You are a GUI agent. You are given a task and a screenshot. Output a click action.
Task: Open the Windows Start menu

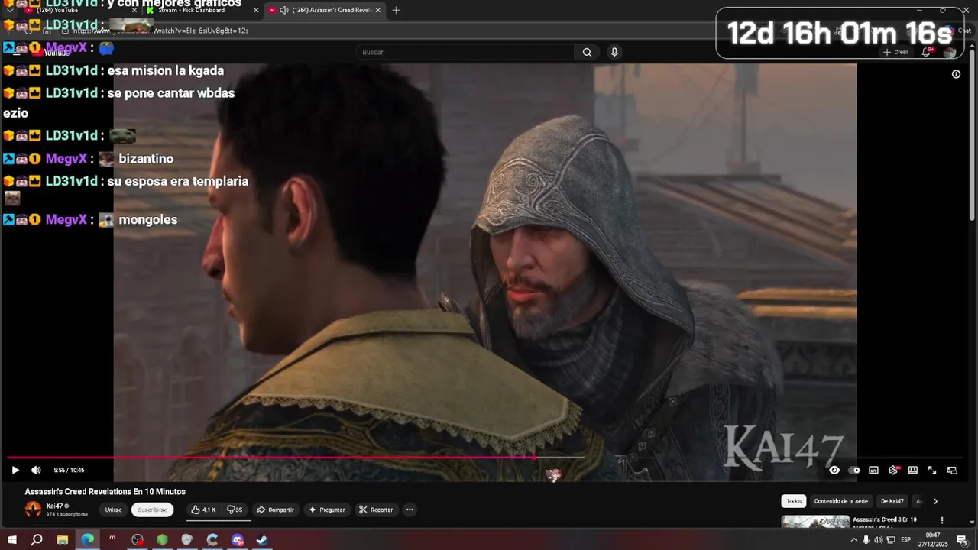click(11, 540)
